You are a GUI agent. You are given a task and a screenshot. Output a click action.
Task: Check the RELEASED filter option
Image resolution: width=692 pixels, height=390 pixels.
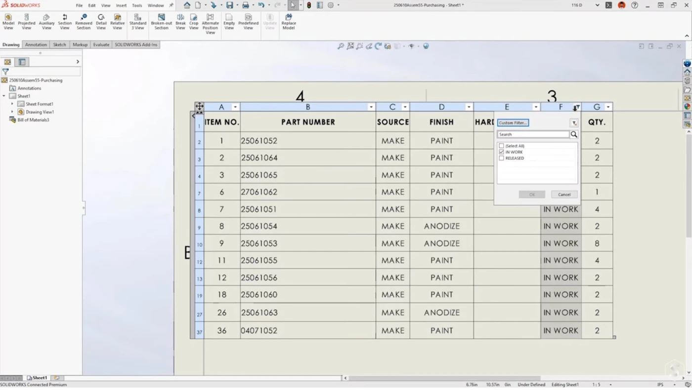tap(502, 158)
